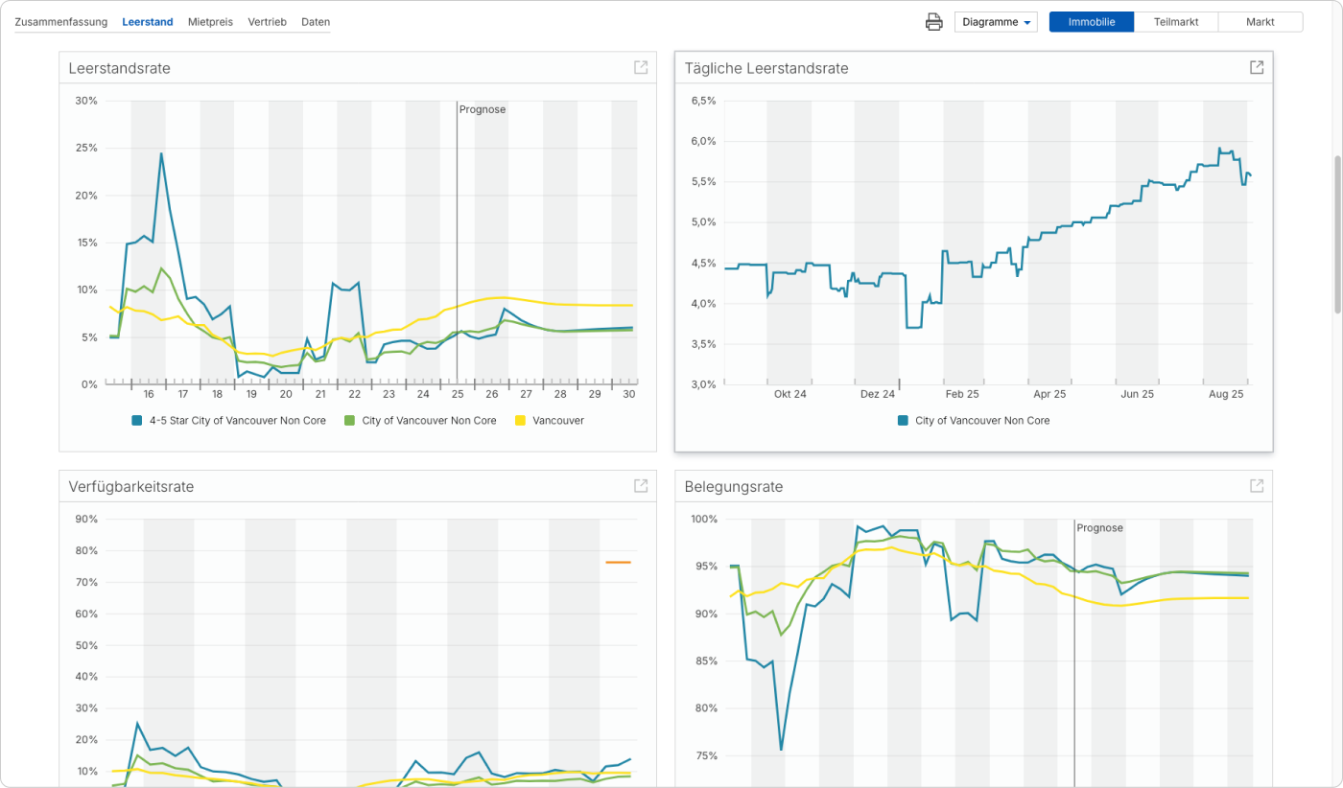Go to the Zusammenfassung tab
Image resolution: width=1343 pixels, height=788 pixels.
(60, 21)
